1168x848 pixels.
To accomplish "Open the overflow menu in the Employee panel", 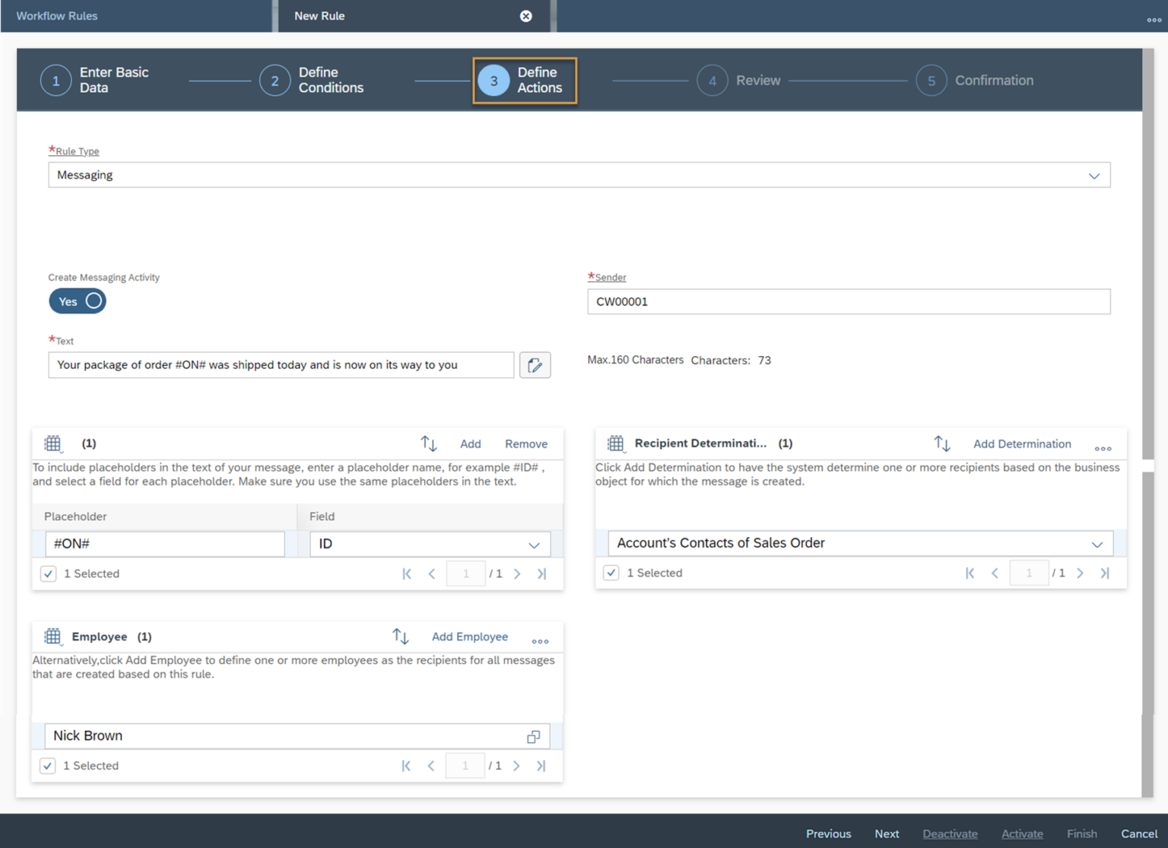I will tap(540, 641).
